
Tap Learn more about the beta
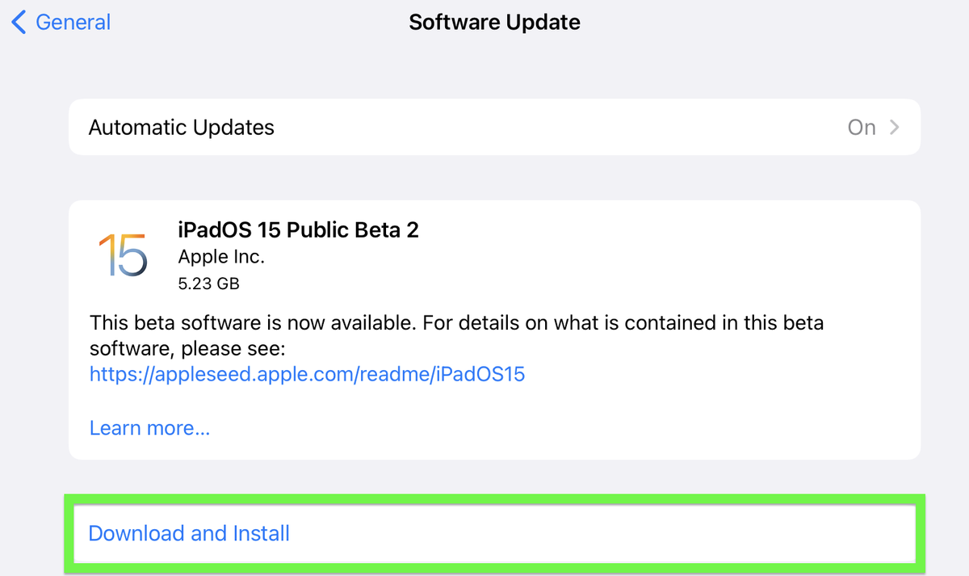coord(149,427)
